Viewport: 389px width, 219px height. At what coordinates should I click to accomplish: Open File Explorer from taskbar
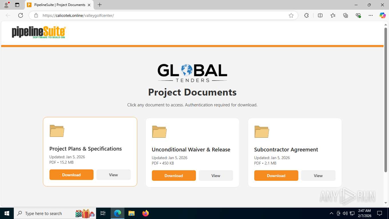pos(131,213)
